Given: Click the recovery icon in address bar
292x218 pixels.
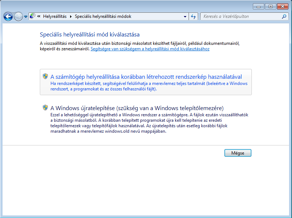Looking at the screenshot, I should 33,16.
